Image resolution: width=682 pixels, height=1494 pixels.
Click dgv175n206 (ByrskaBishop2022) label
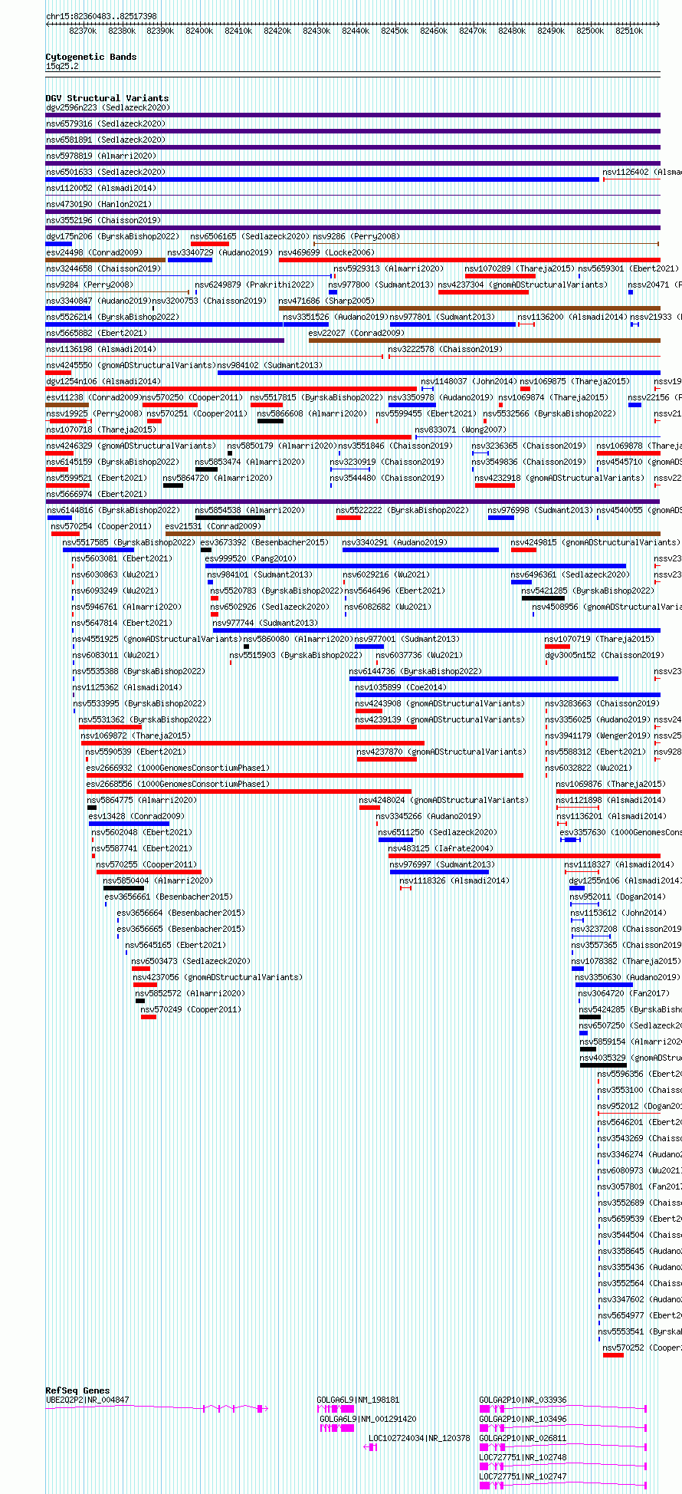point(113,236)
